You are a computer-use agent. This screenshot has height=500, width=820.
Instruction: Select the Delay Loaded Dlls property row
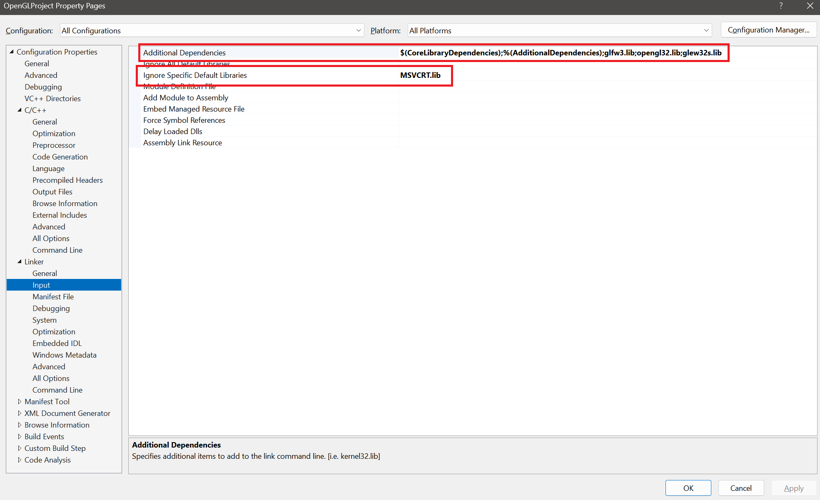tap(173, 131)
